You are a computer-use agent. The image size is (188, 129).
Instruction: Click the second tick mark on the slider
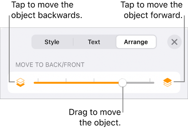66,81
